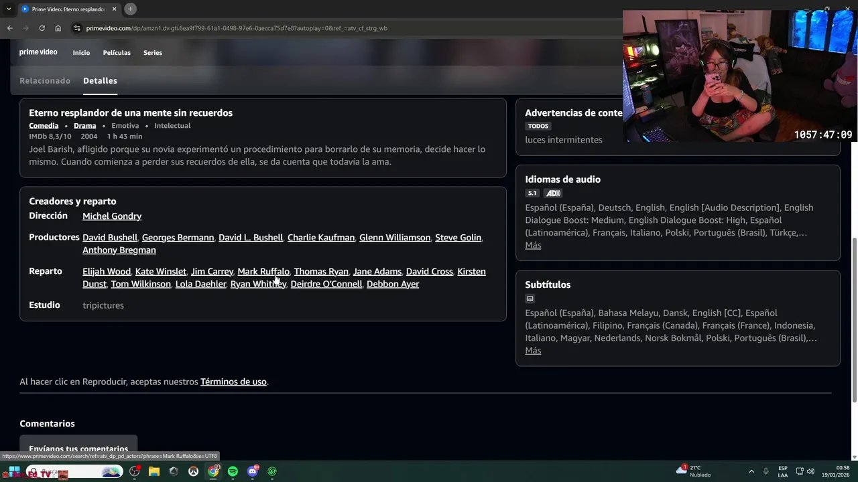Open cast member Mark Ruffalo link
The image size is (858, 482).
pyautogui.click(x=263, y=272)
